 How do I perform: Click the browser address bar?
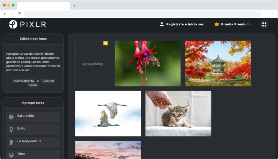coord(142,14)
